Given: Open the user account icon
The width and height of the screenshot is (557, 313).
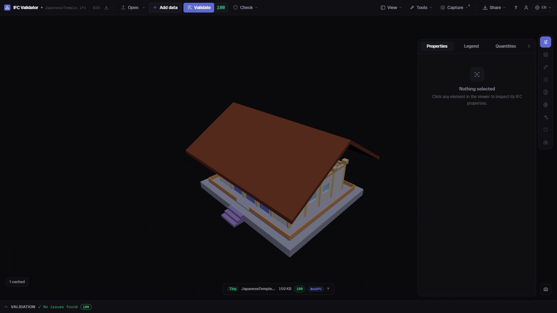Looking at the screenshot, I should click(526, 8).
